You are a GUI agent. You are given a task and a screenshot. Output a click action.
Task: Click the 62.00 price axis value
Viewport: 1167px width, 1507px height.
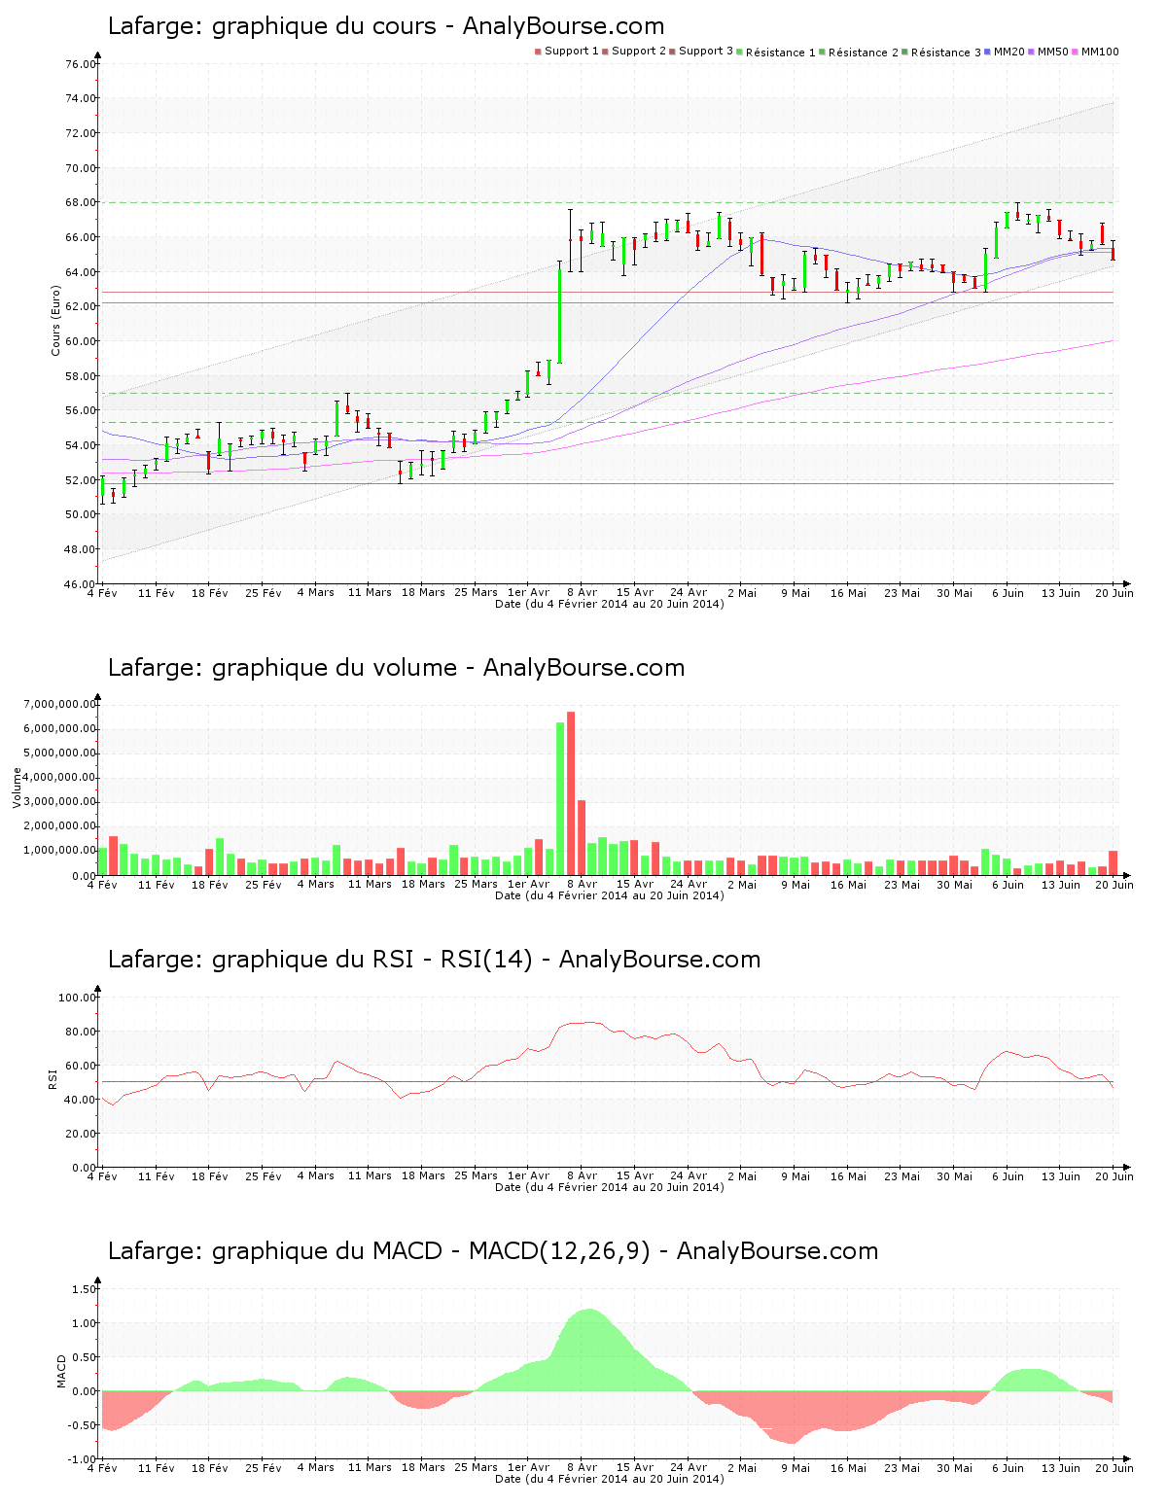click(81, 306)
